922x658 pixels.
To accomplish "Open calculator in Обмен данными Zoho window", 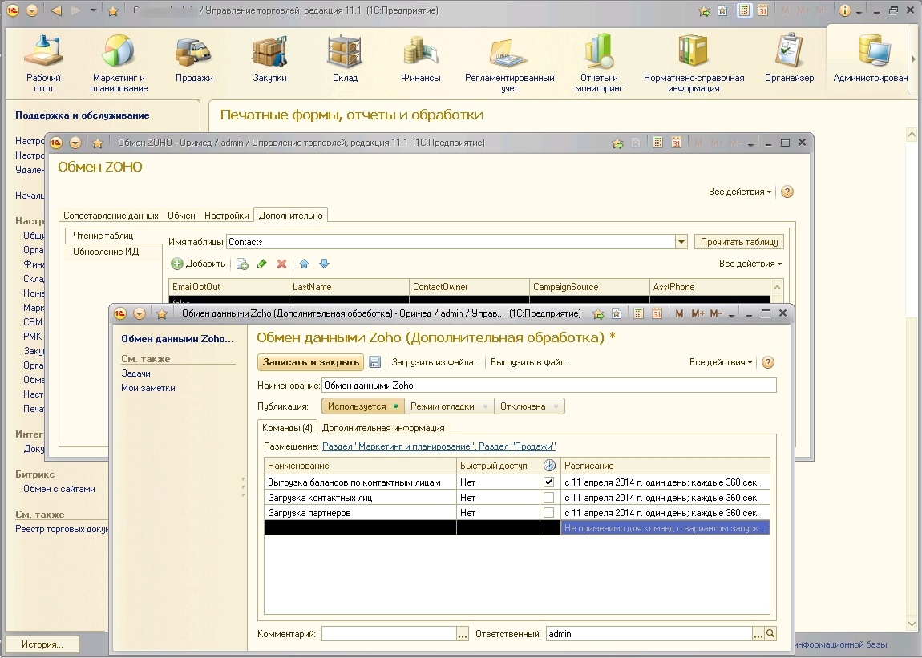I will click(x=638, y=313).
